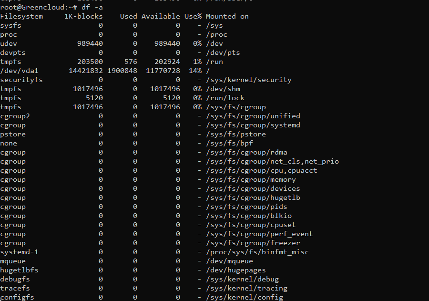Select the /sys/kernel/security mount path
This screenshot has width=429, height=301.
[249, 80]
